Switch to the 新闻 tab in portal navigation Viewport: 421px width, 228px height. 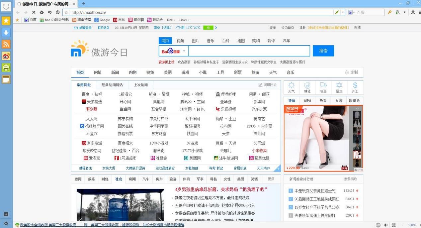click(x=115, y=72)
